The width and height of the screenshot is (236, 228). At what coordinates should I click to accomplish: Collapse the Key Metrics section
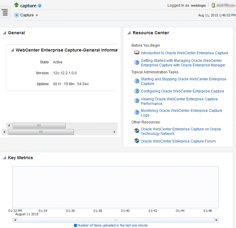[x=5, y=158]
